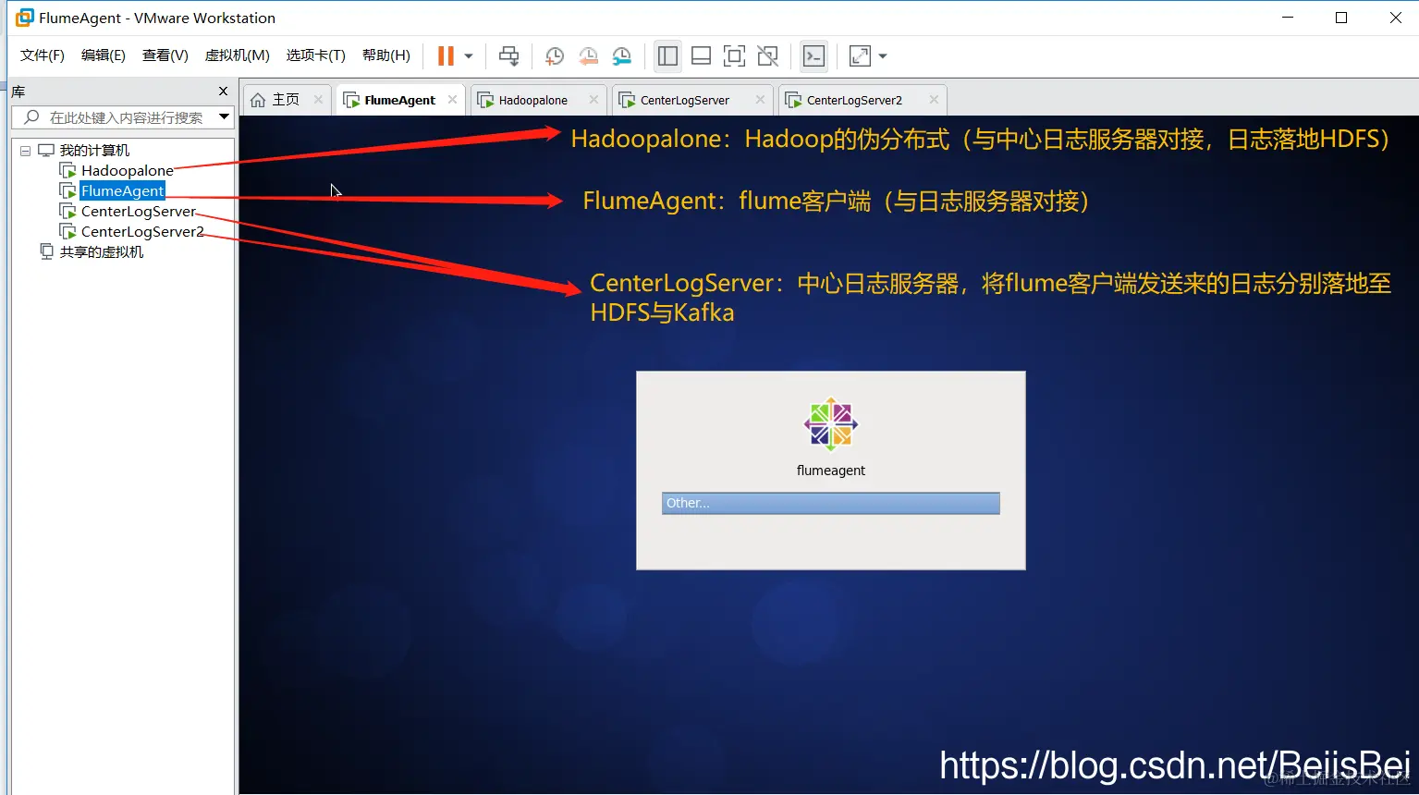This screenshot has height=795, width=1419.
Task: Close the CenterLogServer tab
Action: (x=760, y=100)
